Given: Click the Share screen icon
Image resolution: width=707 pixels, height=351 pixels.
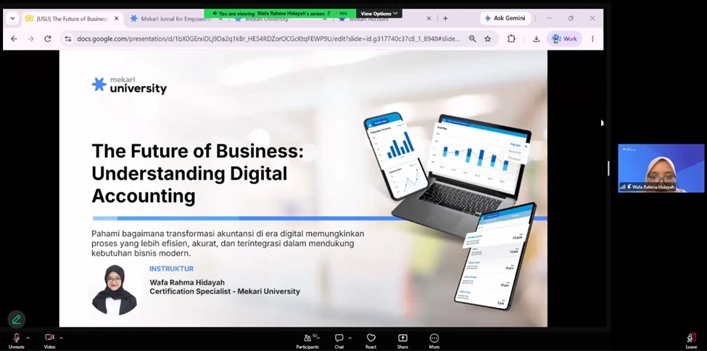Looking at the screenshot, I should [x=402, y=341].
